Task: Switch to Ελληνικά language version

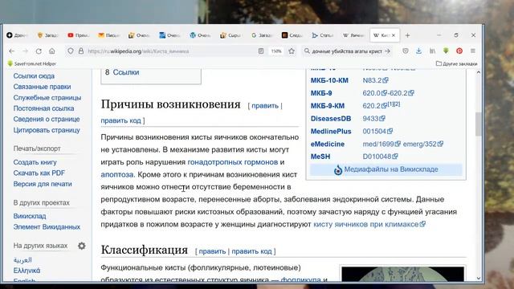Action: point(27,271)
